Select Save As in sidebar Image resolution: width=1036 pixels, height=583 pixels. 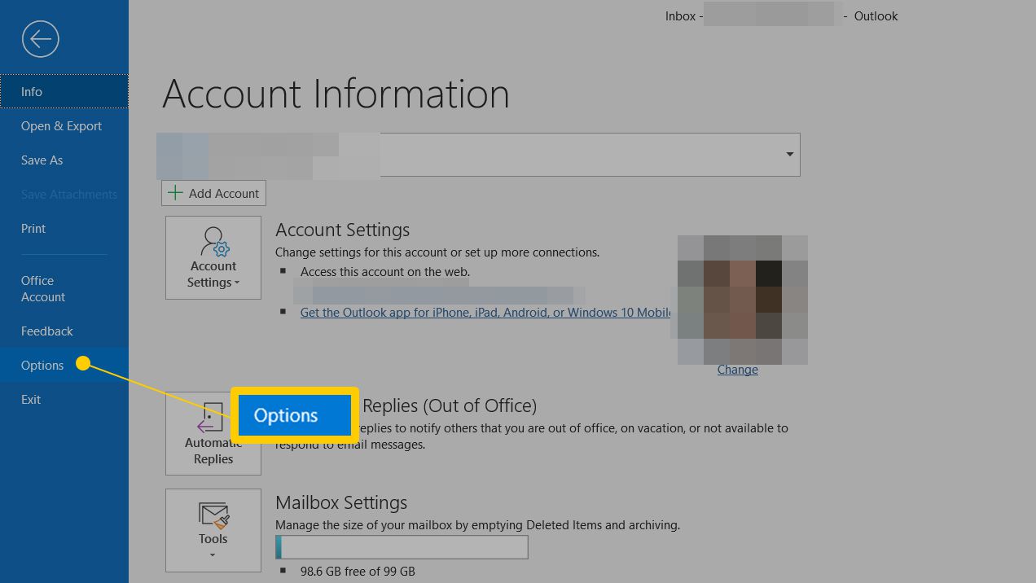pos(64,160)
